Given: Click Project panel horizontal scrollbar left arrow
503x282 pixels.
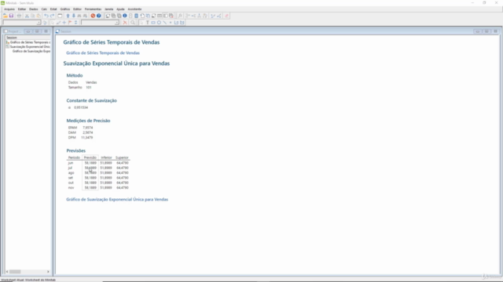Looking at the screenshot, I should [7, 272].
